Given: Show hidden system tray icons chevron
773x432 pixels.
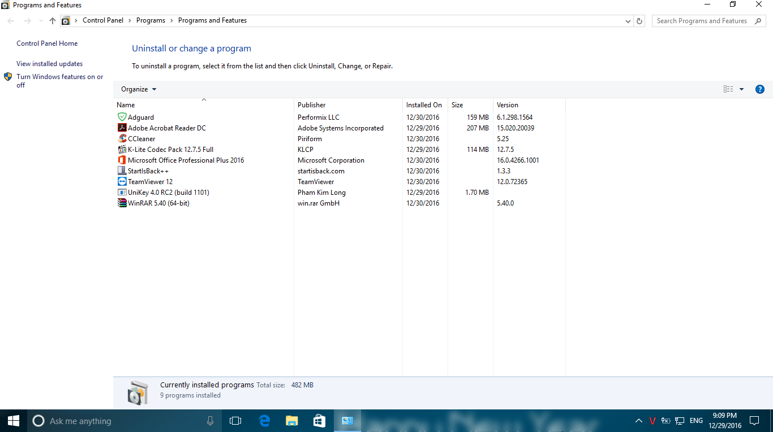Looking at the screenshot, I should 639,421.
